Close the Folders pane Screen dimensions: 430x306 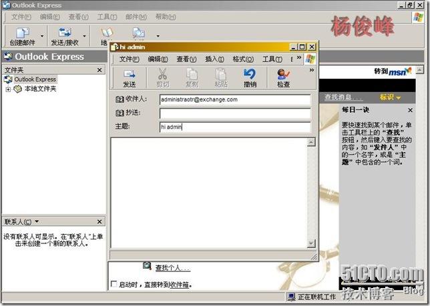tap(99, 70)
